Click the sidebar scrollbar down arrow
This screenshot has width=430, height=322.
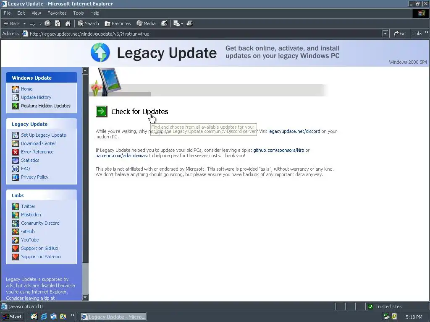[85, 297]
